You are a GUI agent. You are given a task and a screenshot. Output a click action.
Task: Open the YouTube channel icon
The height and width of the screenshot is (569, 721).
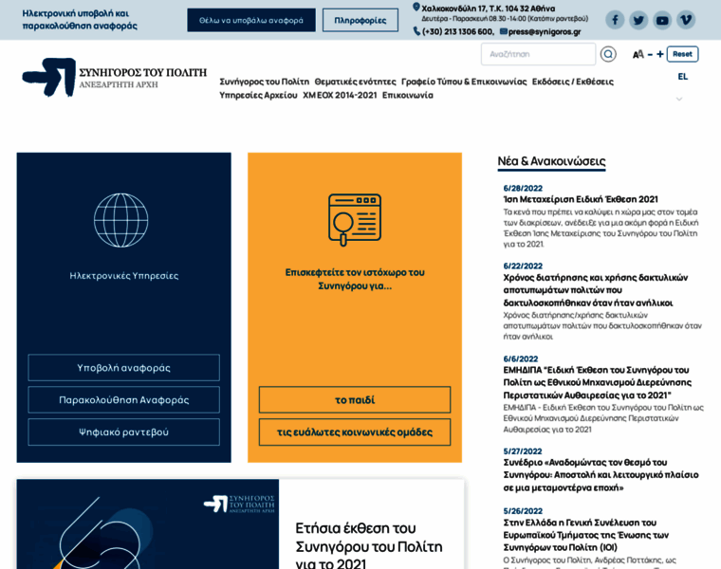click(662, 20)
